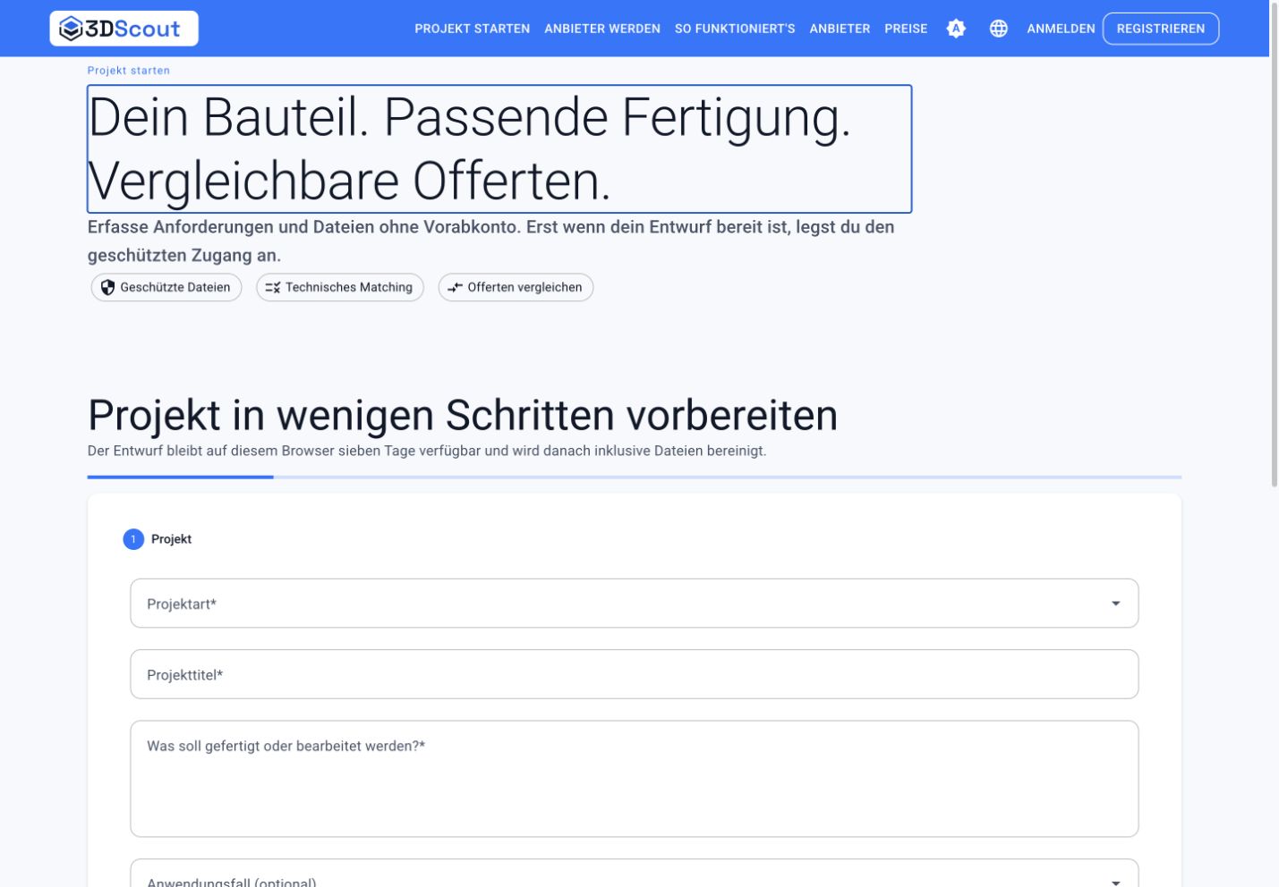The width and height of the screenshot is (1279, 887).
Task: Click the Registrieren button
Action: tap(1161, 29)
